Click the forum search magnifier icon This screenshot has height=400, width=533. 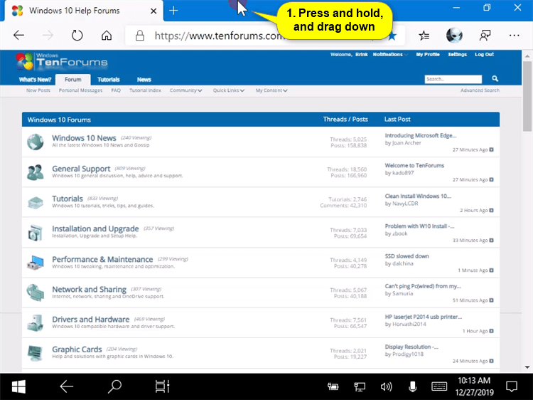click(495, 78)
